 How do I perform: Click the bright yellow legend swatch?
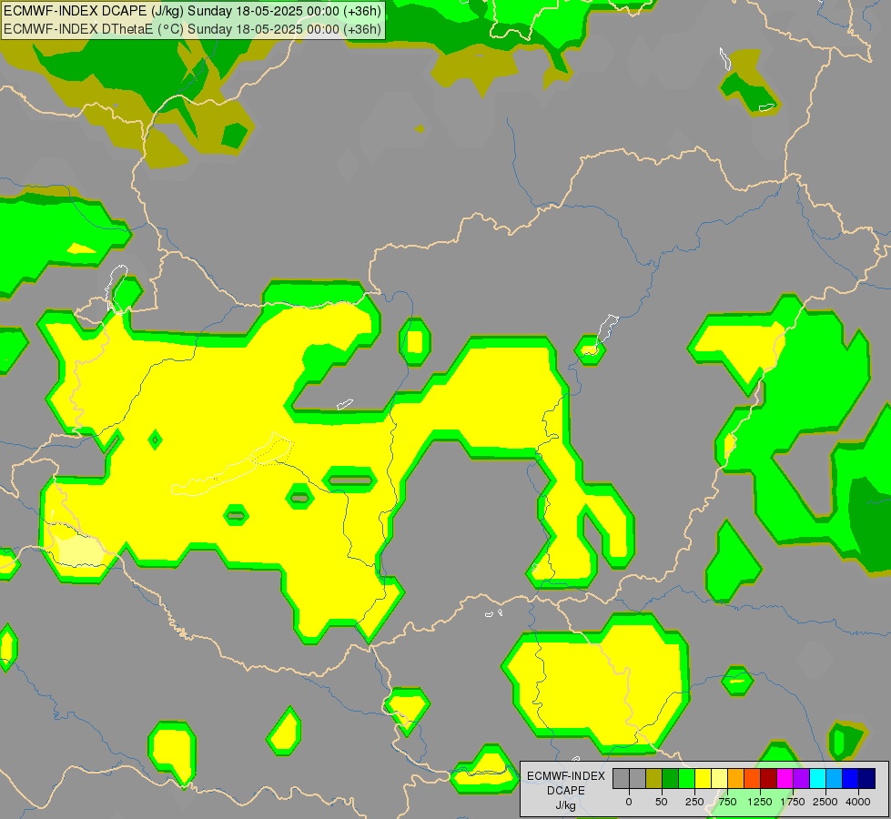coord(703,778)
